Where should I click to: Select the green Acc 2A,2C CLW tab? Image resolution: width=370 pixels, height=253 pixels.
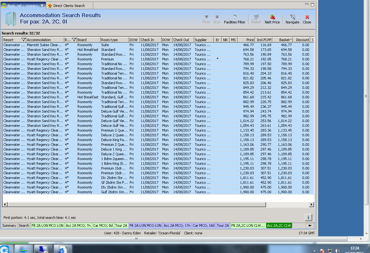(279, 225)
